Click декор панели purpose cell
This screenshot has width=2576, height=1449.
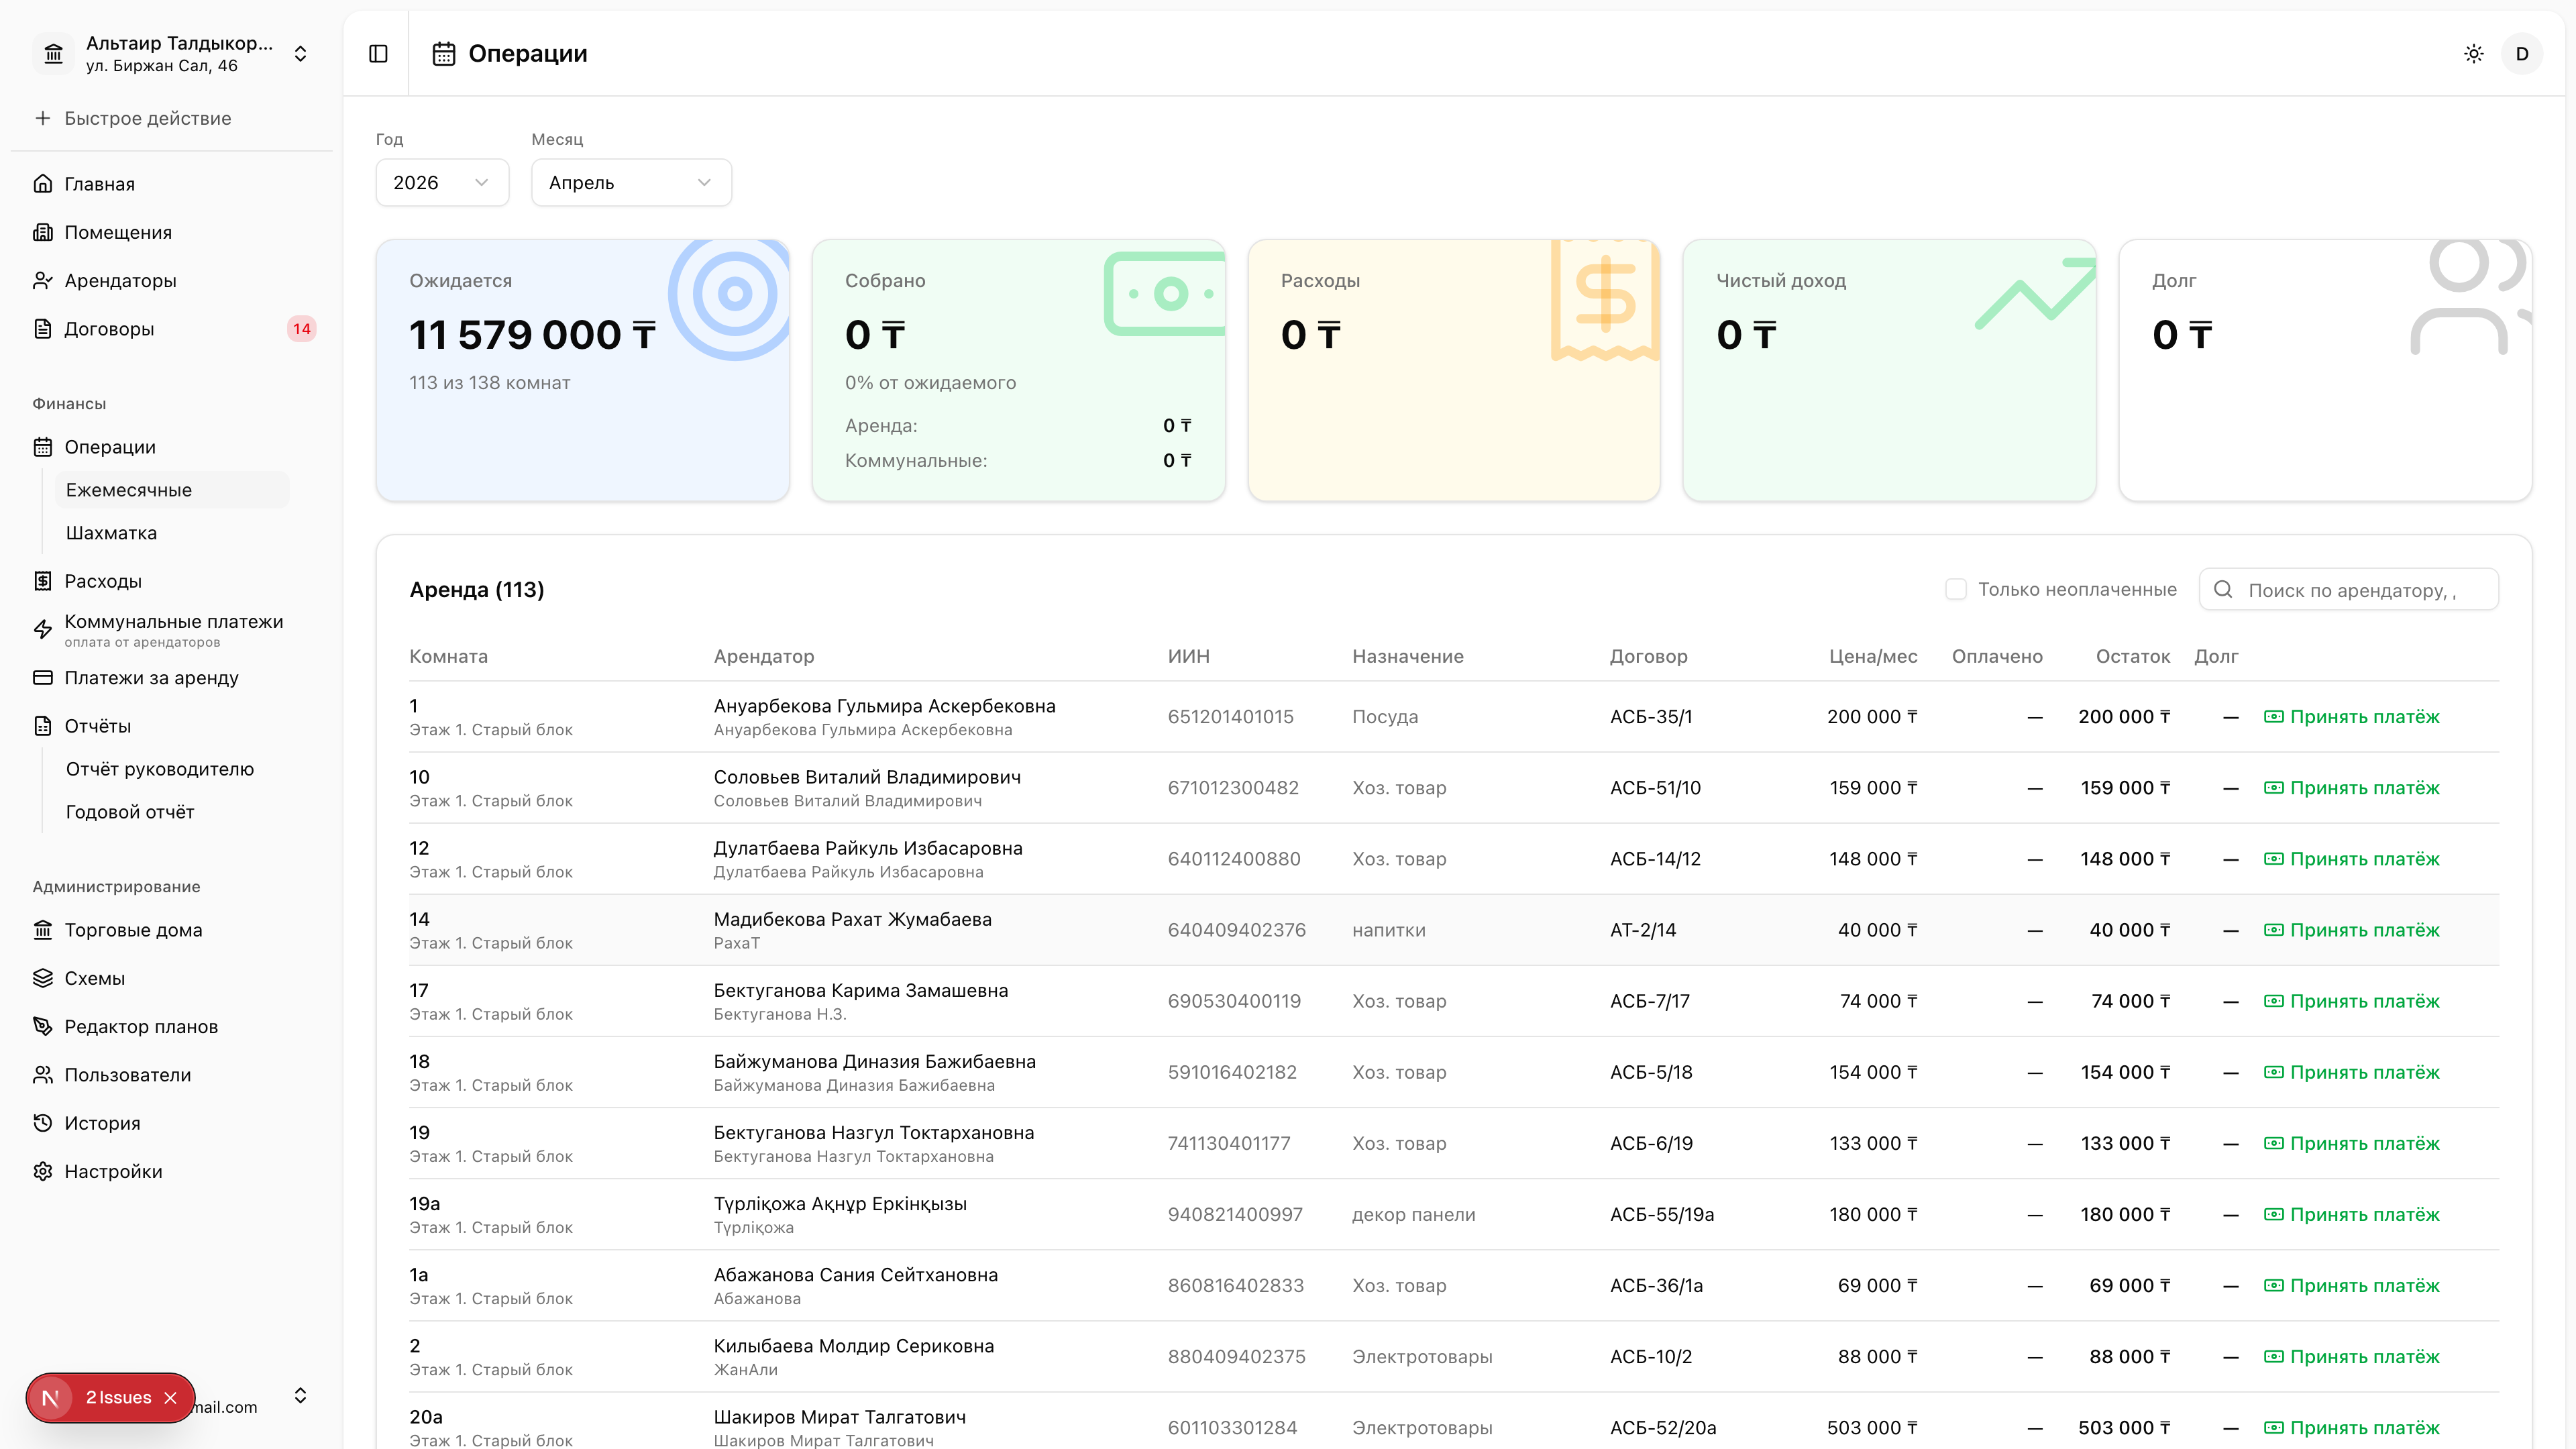tap(1413, 1214)
